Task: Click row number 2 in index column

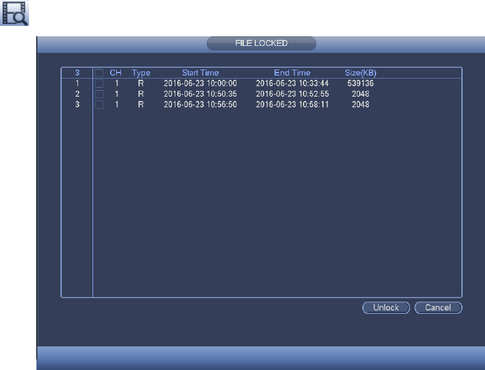Action: click(x=77, y=94)
